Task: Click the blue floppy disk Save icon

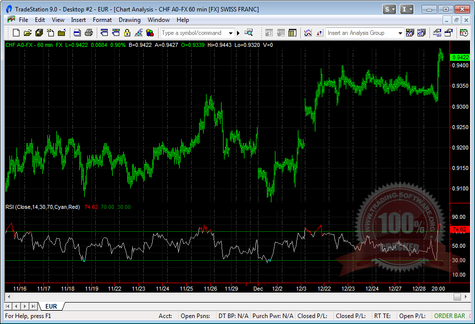Action: [x=77, y=33]
